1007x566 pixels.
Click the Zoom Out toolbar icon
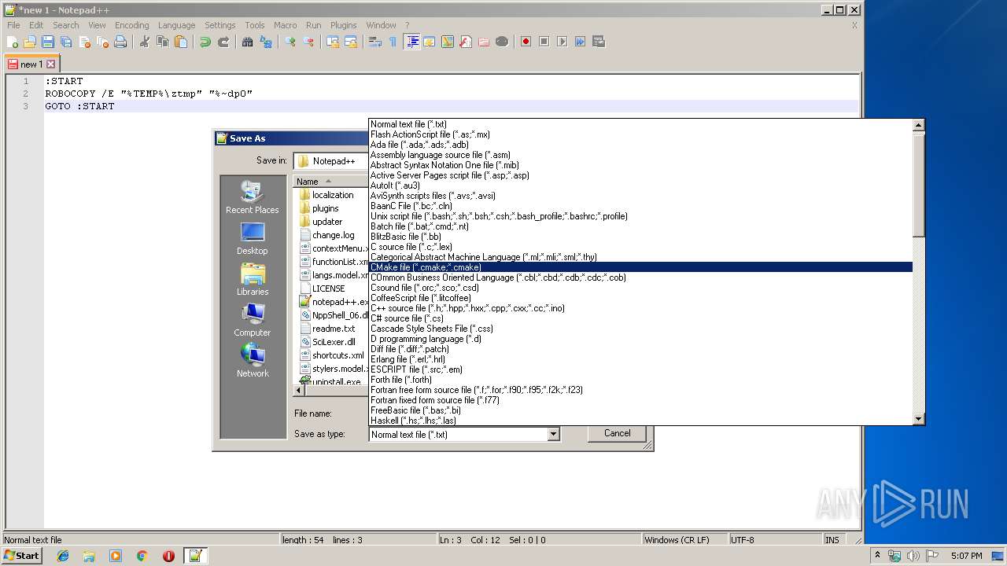308,42
